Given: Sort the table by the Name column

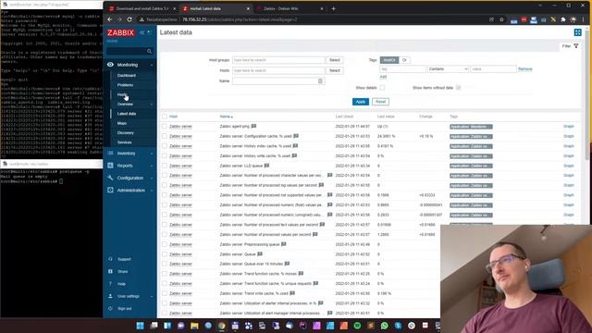Looking at the screenshot, I should 226,117.
